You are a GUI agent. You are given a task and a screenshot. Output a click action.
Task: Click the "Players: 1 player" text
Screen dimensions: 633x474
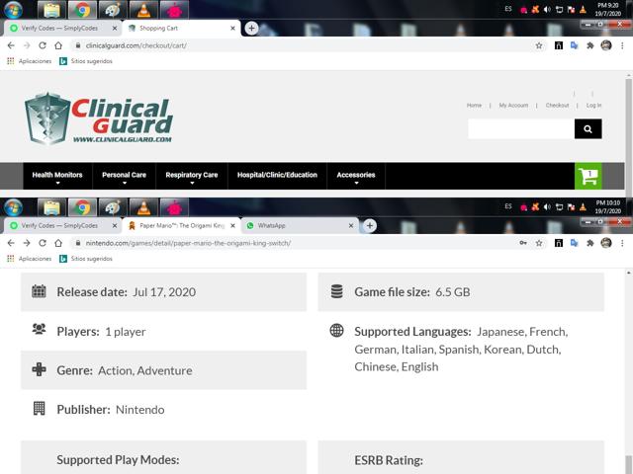click(x=101, y=332)
